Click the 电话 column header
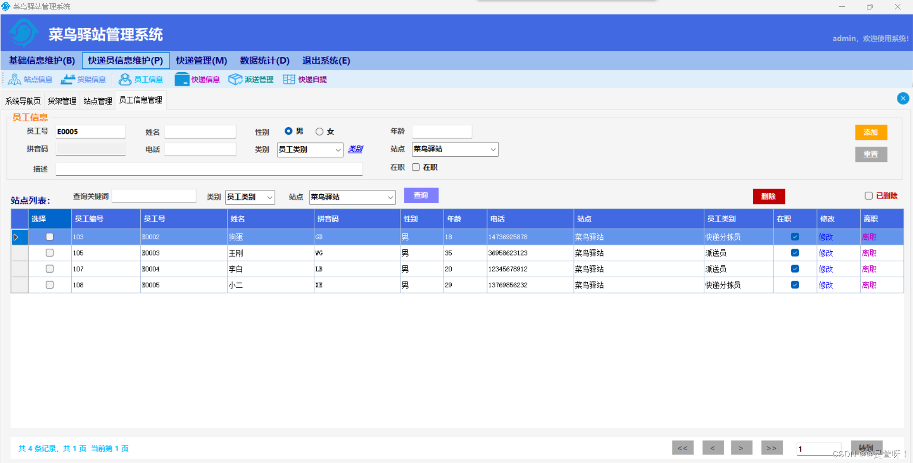The height and width of the screenshot is (463, 913). pyautogui.click(x=530, y=219)
